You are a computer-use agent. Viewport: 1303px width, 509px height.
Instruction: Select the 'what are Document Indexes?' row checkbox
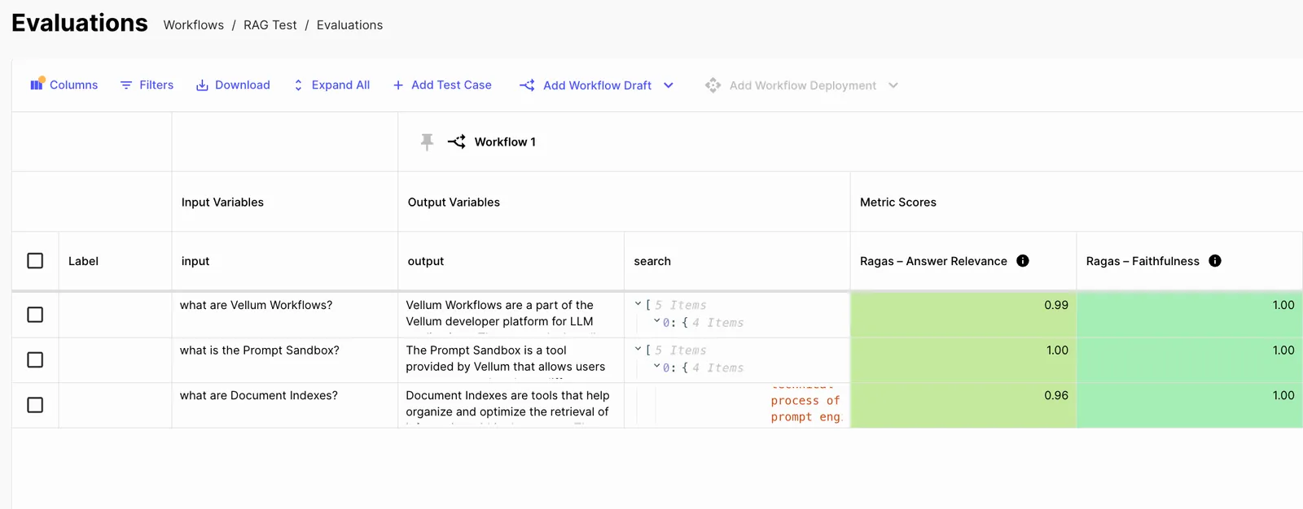pyautogui.click(x=35, y=405)
